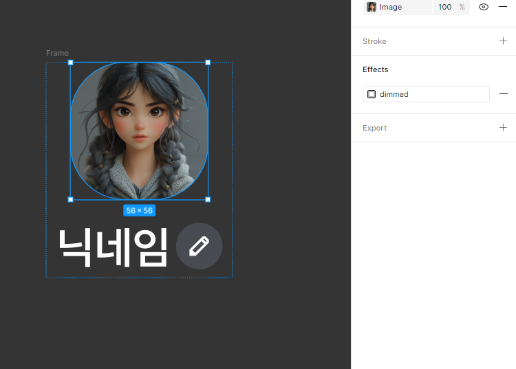Remove the Image fill with minus icon
516x369 pixels.
pyautogui.click(x=503, y=7)
